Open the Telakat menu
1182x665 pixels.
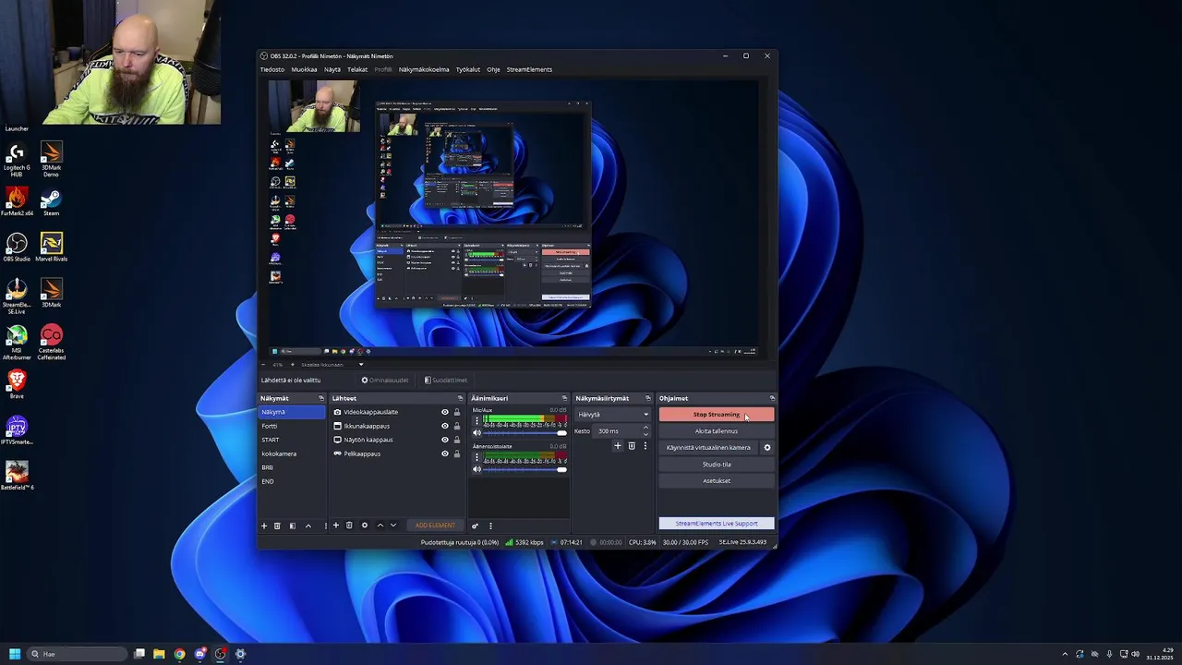357,69
